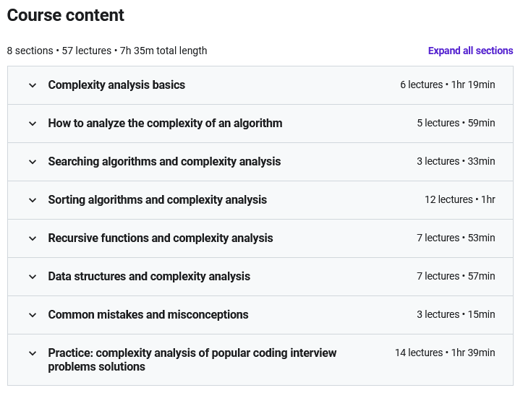The width and height of the screenshot is (523, 393).
Task: Select 'Complexity analysis basics' section title
Action: [x=116, y=85]
